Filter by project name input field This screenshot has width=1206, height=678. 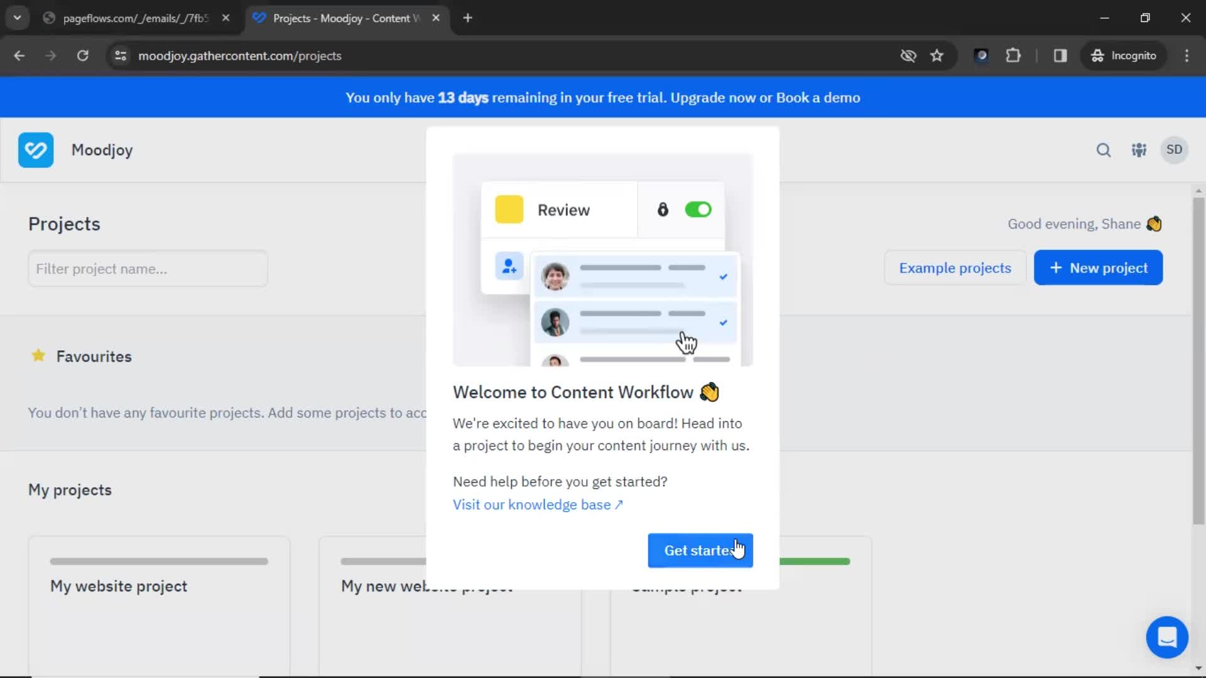[x=148, y=268]
